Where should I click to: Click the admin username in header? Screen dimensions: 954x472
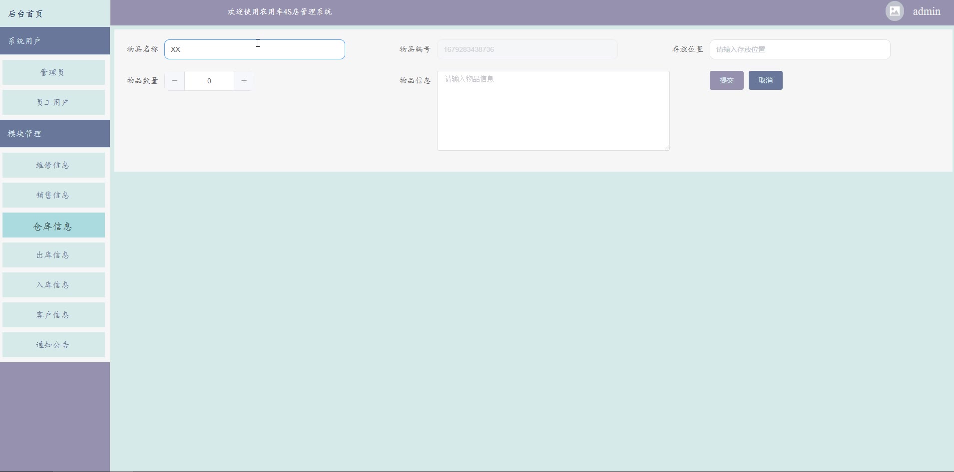tap(927, 11)
